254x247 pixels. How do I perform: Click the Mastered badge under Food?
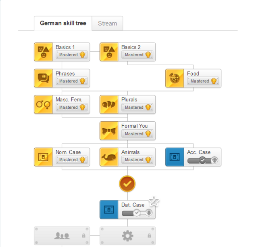click(203, 81)
